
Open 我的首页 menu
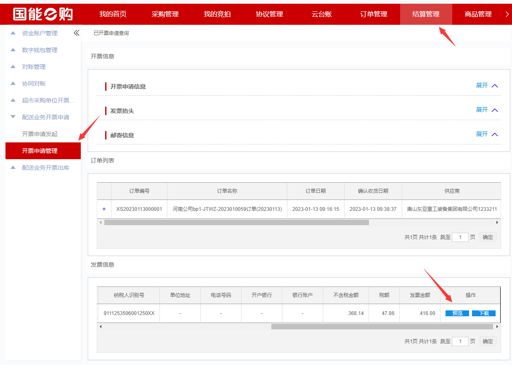click(x=113, y=14)
